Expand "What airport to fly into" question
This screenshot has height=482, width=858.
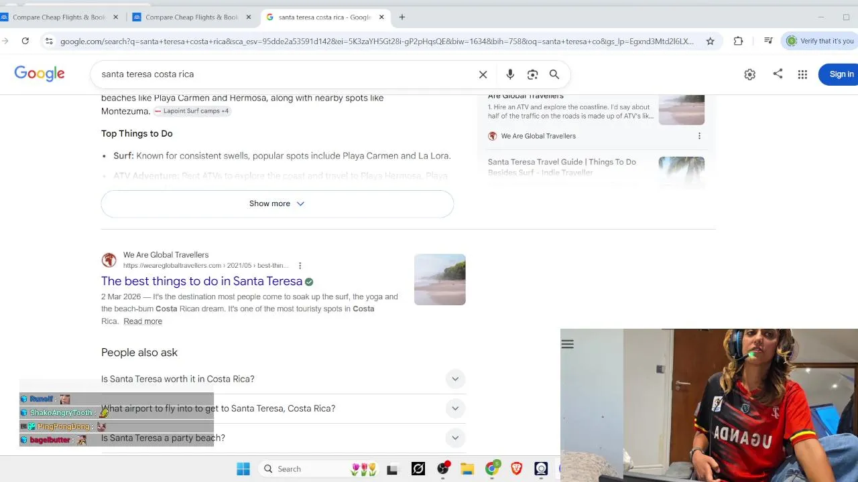(284, 408)
